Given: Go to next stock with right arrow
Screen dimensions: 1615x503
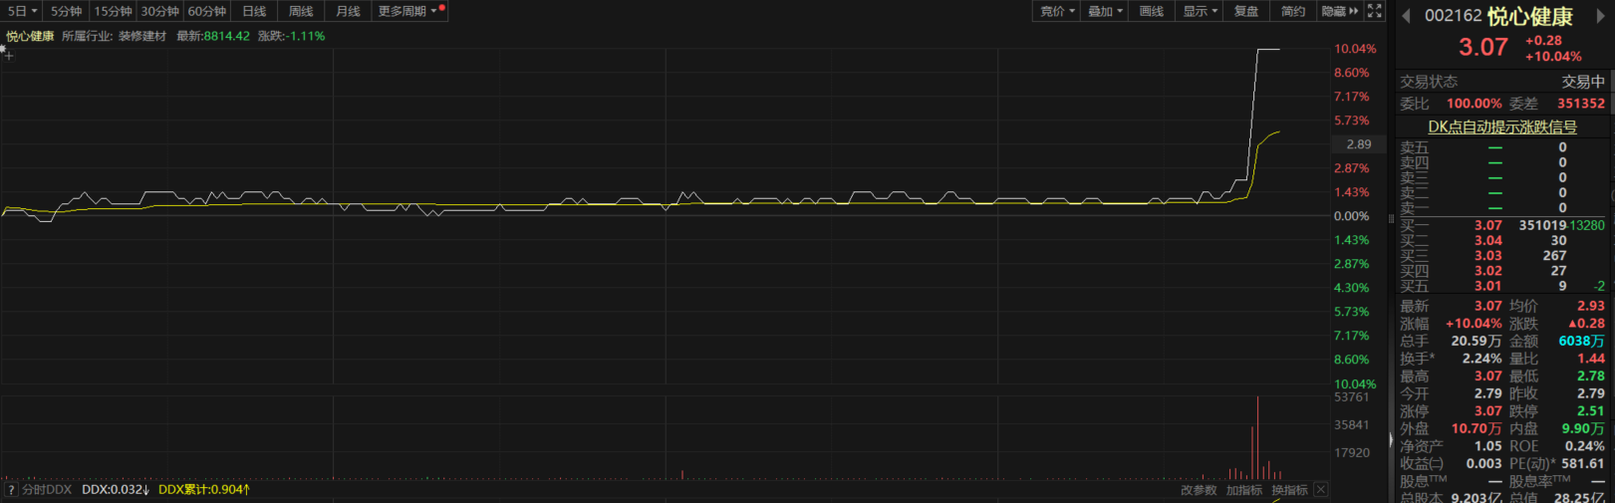Looking at the screenshot, I should (1601, 16).
